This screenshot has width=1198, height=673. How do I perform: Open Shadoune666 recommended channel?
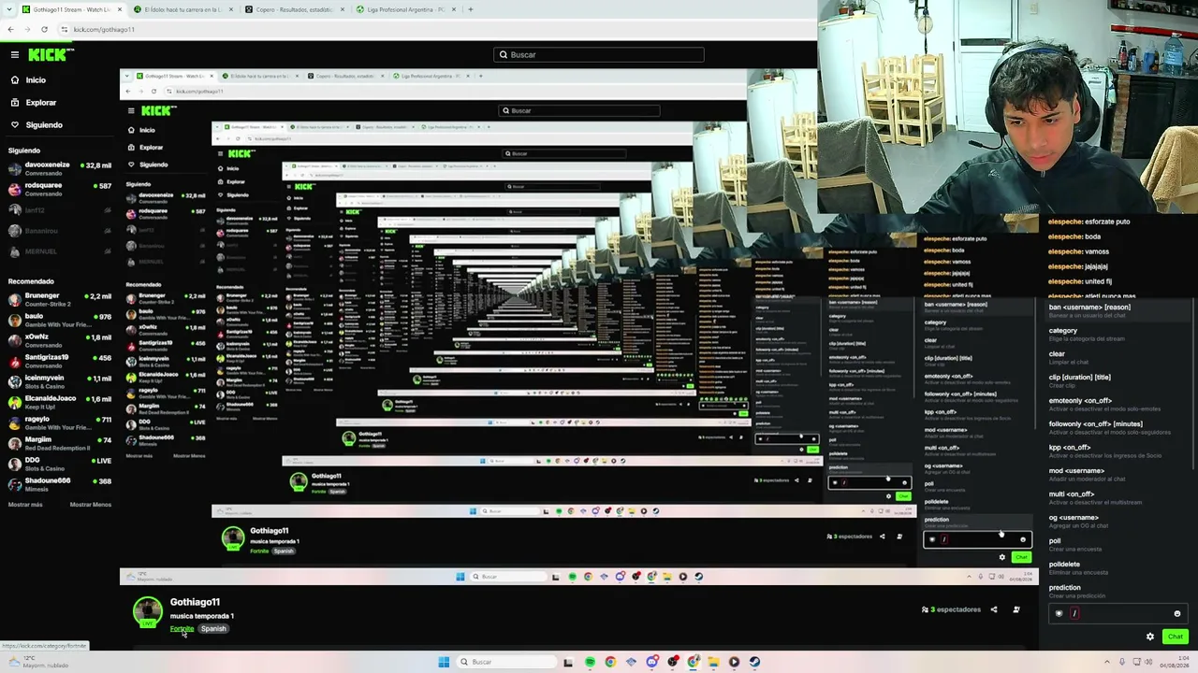(x=60, y=485)
